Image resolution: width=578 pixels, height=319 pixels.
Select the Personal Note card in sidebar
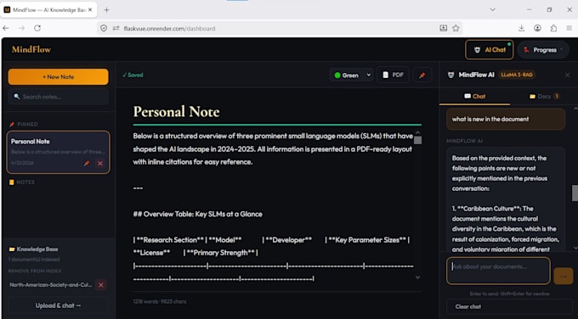click(59, 152)
